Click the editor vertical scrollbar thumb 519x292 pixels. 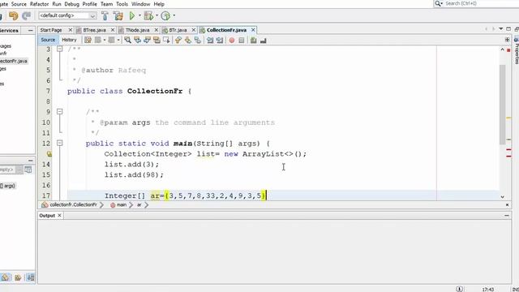(x=502, y=105)
